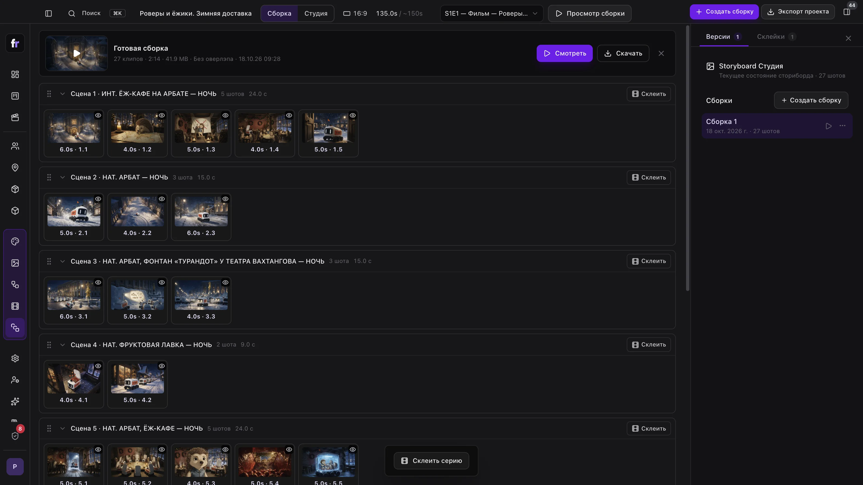Open the Версии tab
The width and height of the screenshot is (863, 485).
(x=724, y=37)
